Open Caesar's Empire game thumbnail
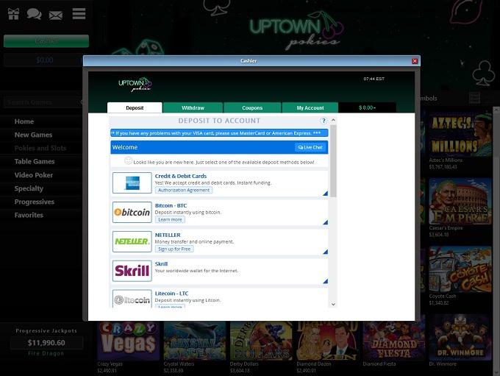This screenshot has height=376, width=500. tap(460, 201)
